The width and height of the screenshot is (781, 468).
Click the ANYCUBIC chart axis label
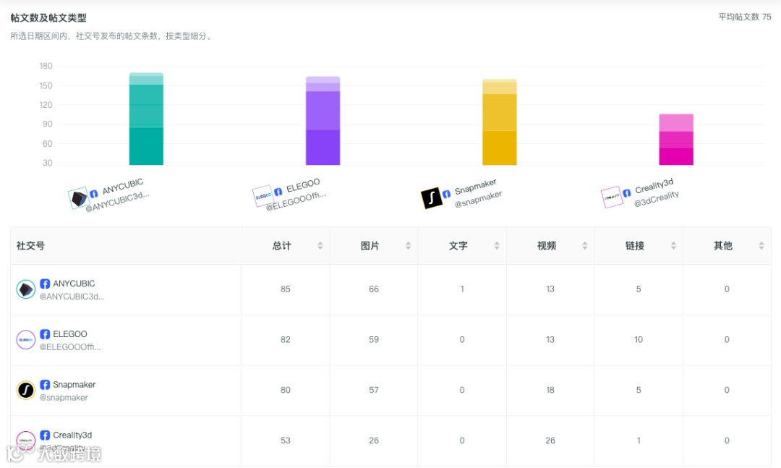tap(122, 187)
